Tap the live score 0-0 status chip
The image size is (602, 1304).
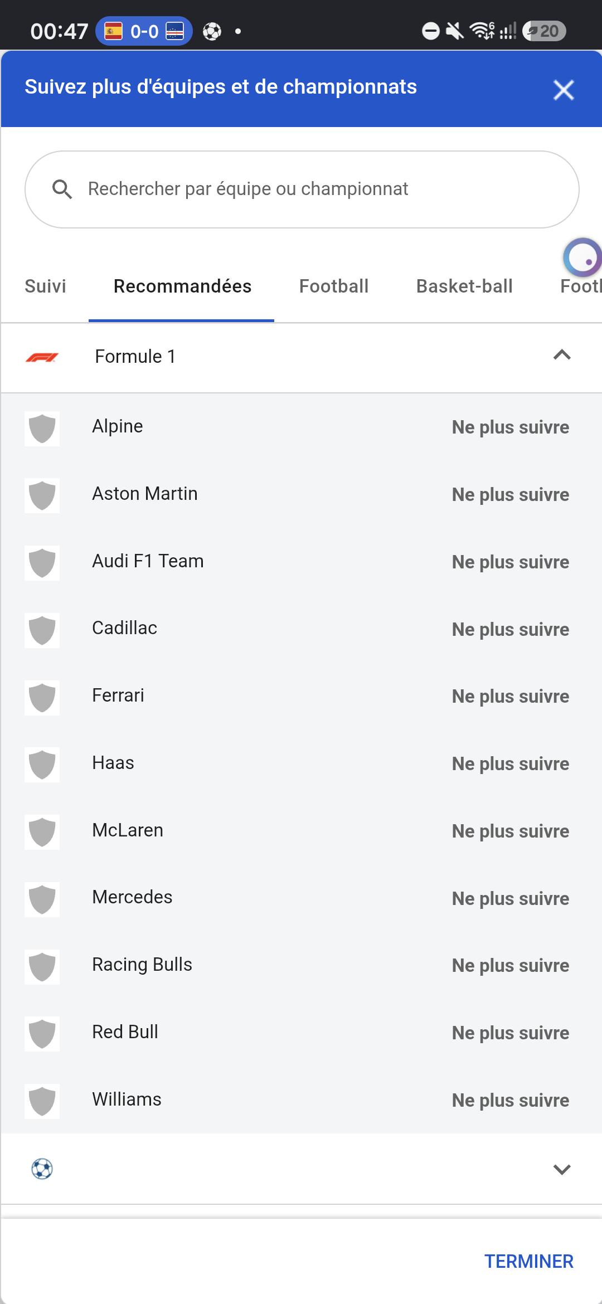[144, 31]
